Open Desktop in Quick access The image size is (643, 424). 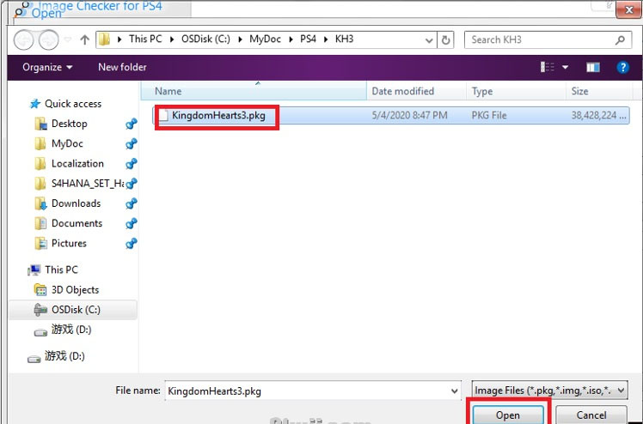[70, 124]
